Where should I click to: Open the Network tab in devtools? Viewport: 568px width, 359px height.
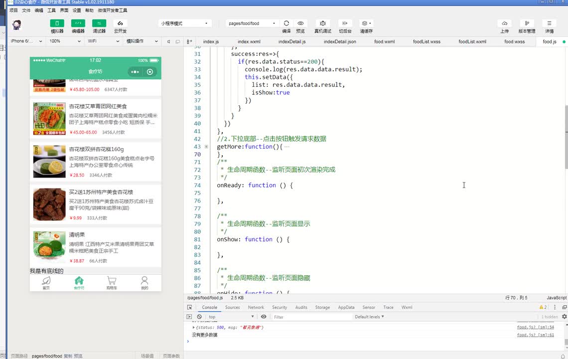(x=256, y=307)
